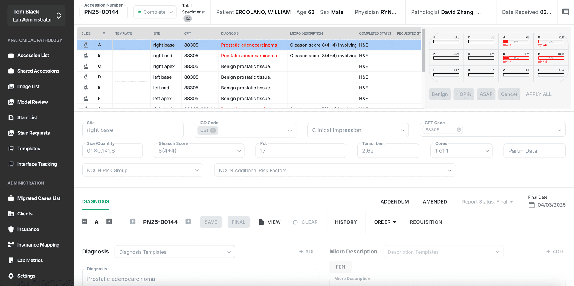Image resolution: width=574 pixels, height=286 pixels.
Task: Open the comments chat icon
Action: click(x=565, y=12)
